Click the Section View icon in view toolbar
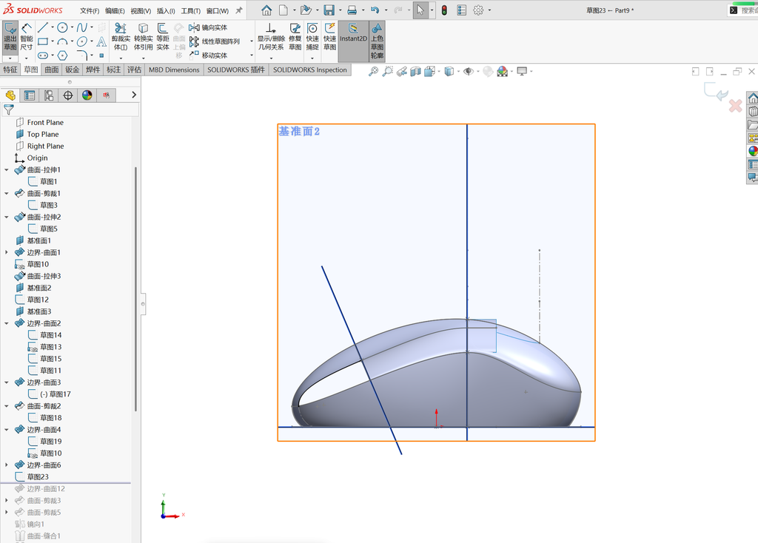The height and width of the screenshot is (543, 758). 415,72
